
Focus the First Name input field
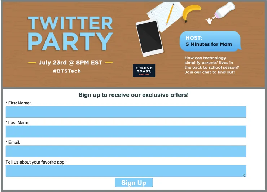click(126, 112)
